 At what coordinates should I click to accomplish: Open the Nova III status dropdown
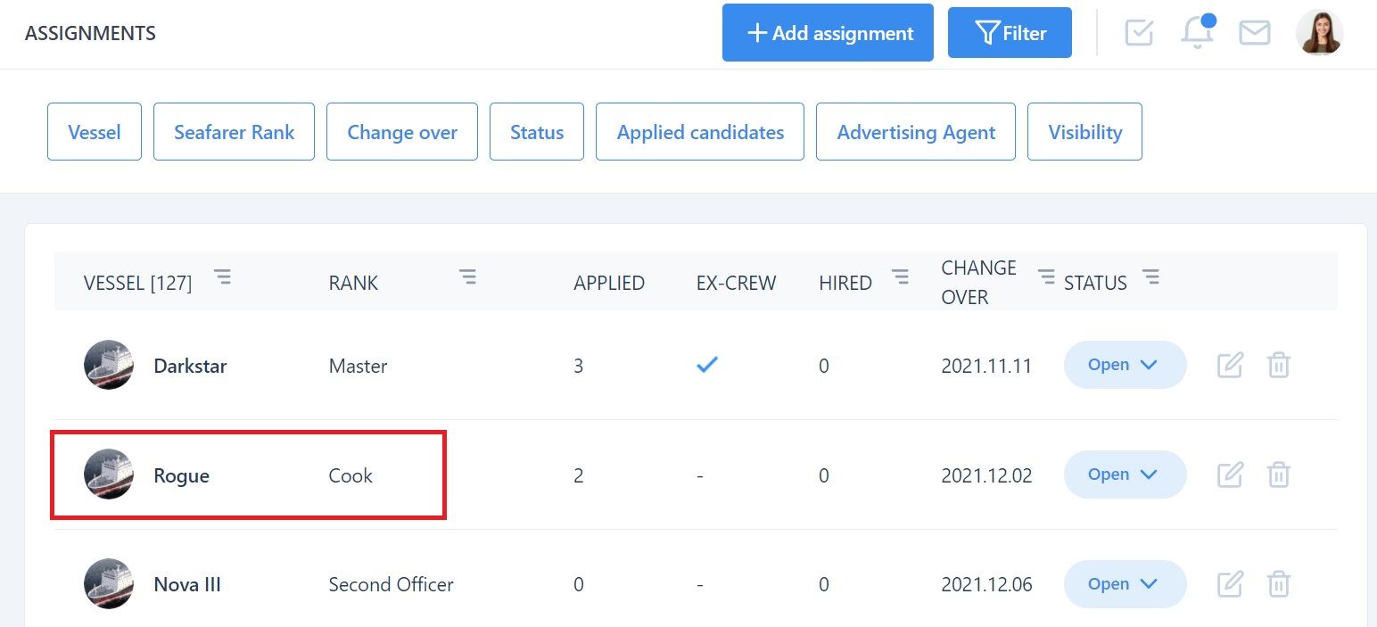1125,584
